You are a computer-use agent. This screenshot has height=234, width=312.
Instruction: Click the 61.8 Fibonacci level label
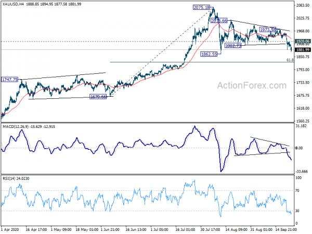[x=290, y=60]
